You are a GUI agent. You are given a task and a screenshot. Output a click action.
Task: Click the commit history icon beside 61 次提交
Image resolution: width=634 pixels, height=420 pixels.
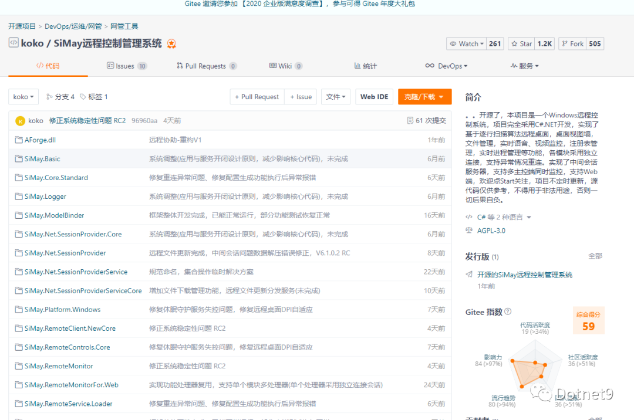[410, 120]
